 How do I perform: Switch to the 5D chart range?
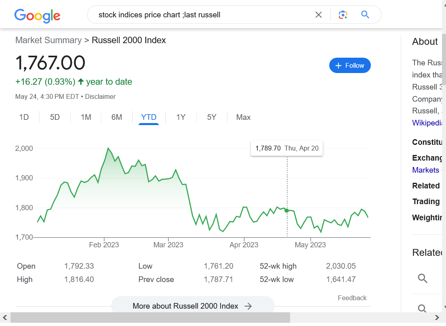55,117
